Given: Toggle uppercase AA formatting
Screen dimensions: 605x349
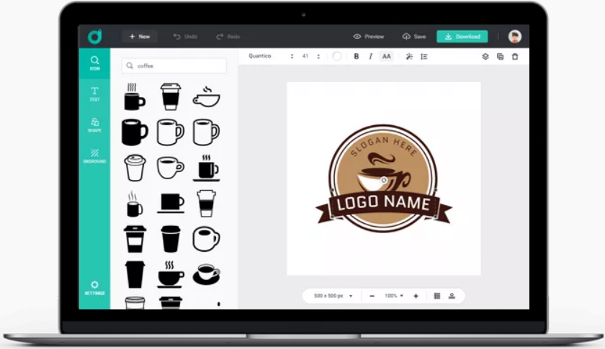Looking at the screenshot, I should (x=386, y=56).
